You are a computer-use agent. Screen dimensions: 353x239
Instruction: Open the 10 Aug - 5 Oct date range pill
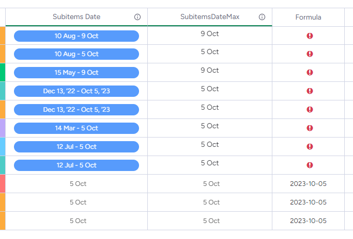click(x=76, y=54)
